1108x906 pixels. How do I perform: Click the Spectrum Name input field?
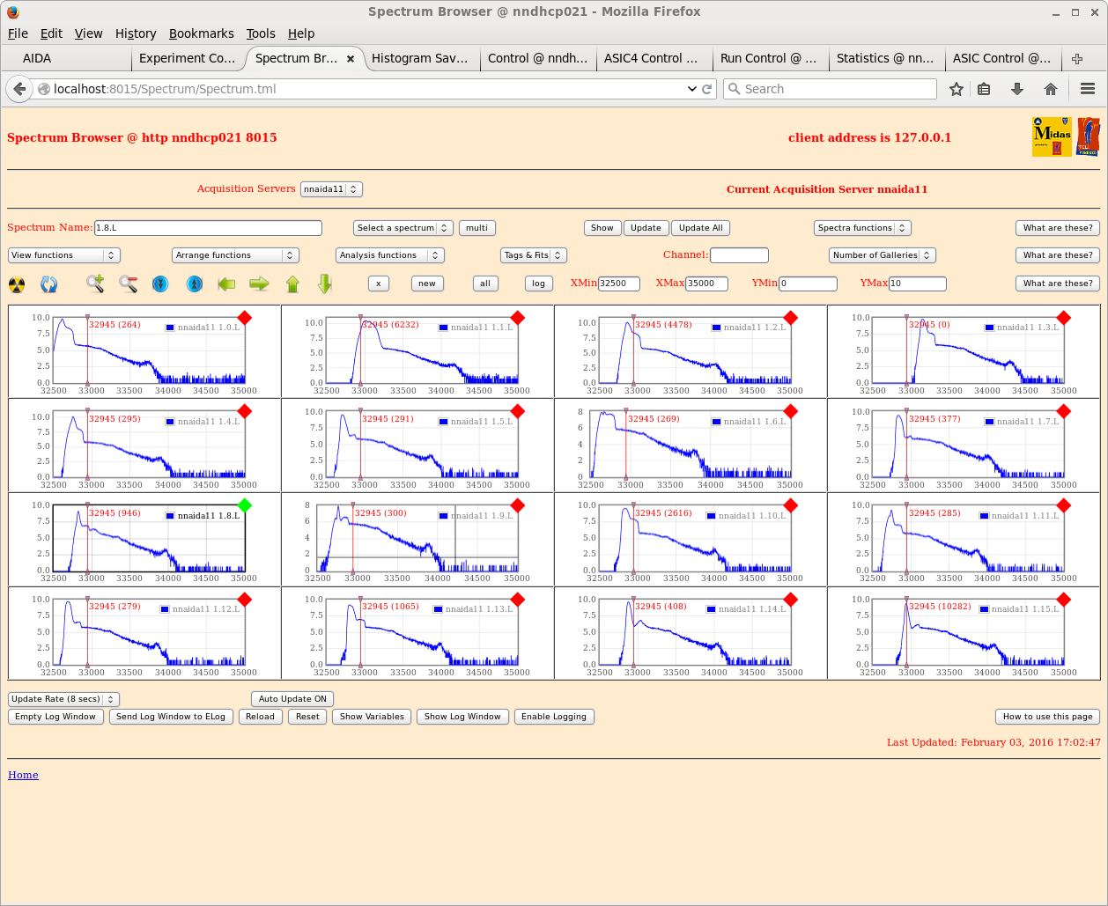(x=208, y=228)
